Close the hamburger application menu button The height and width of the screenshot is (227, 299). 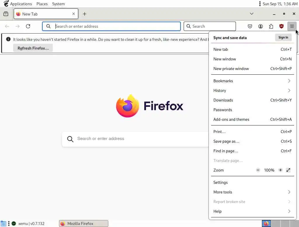pos(292,26)
